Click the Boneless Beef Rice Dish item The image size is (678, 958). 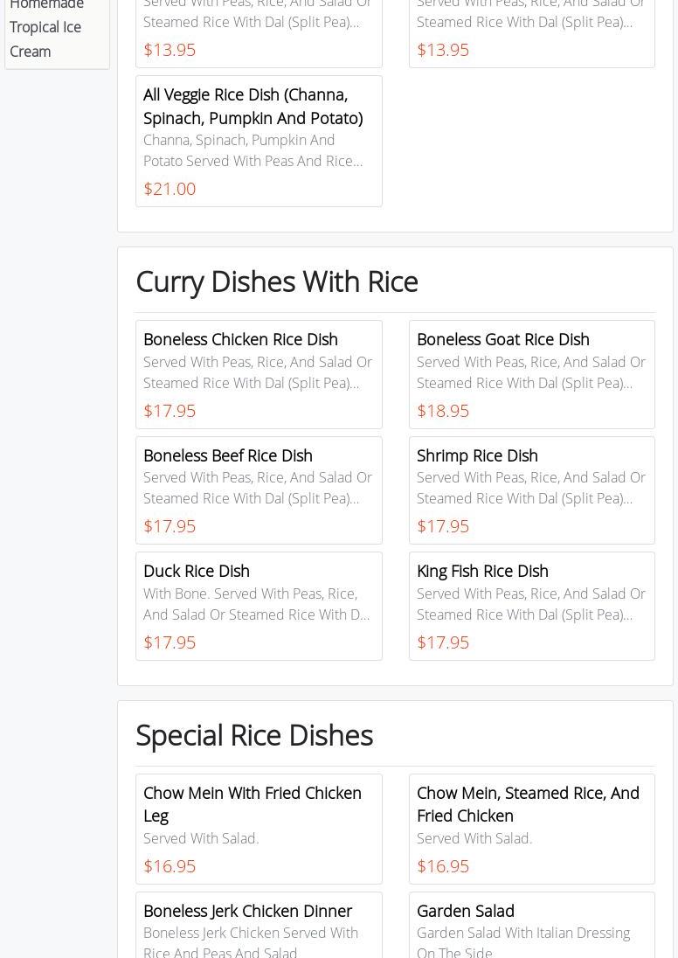point(227,455)
